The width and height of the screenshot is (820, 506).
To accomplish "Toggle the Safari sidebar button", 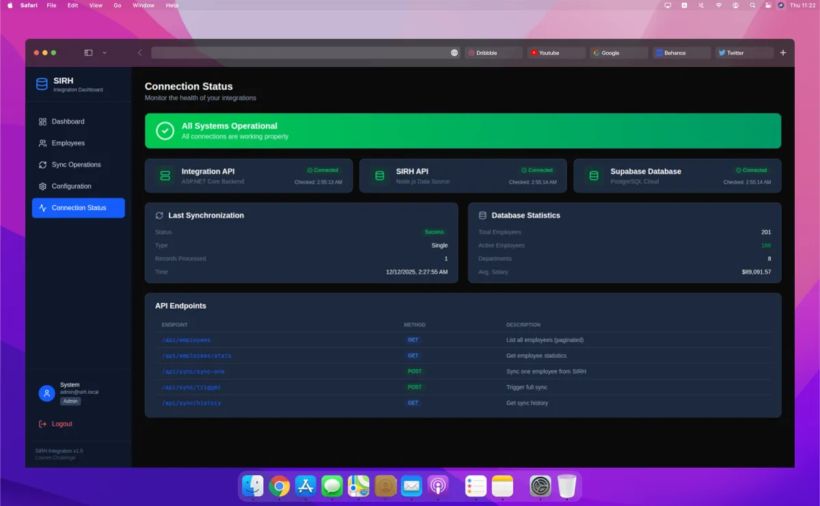I will coord(88,53).
